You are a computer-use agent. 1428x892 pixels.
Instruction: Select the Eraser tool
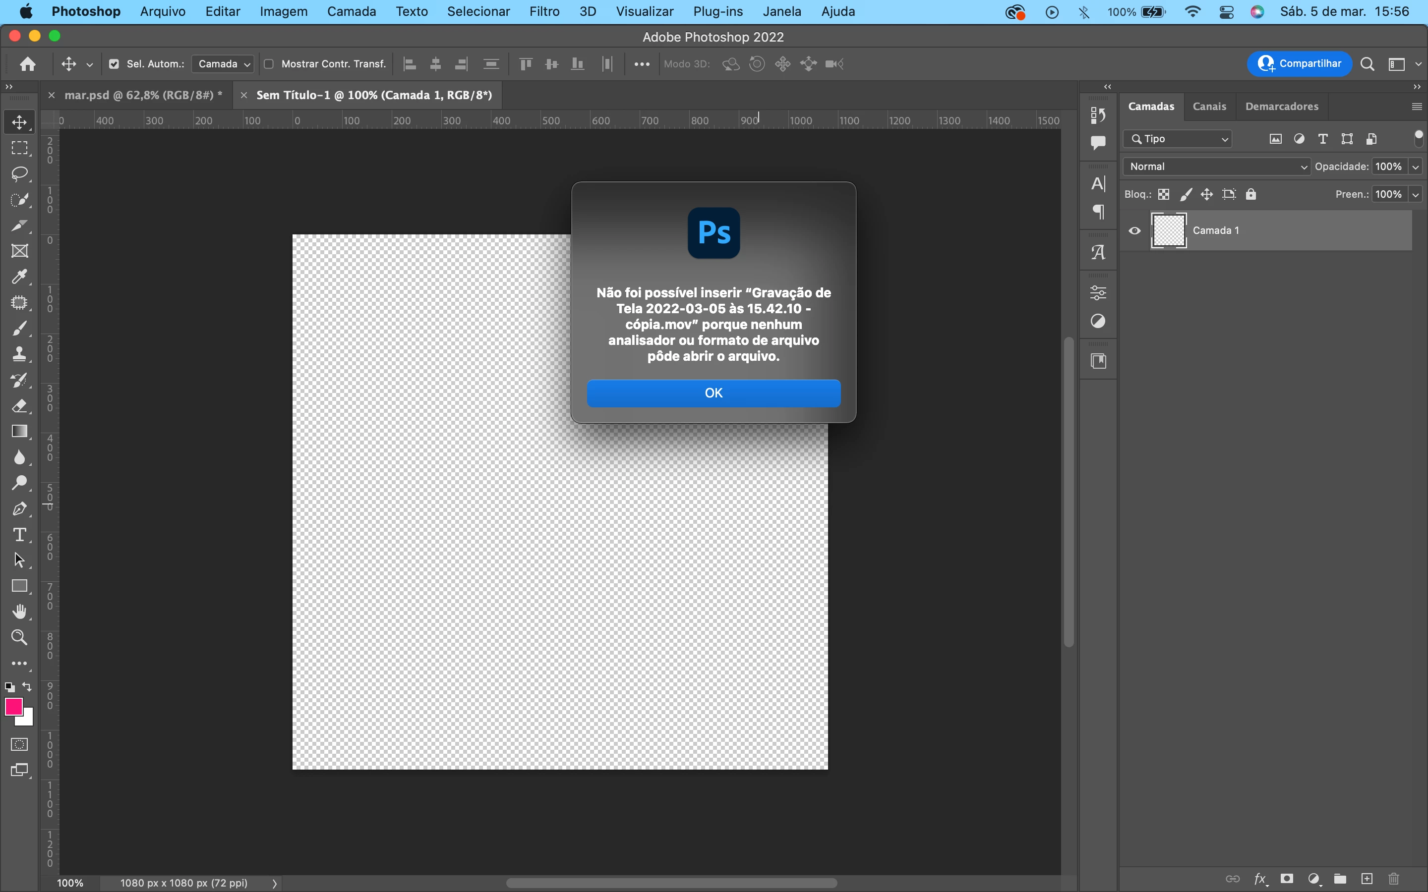pos(19,406)
